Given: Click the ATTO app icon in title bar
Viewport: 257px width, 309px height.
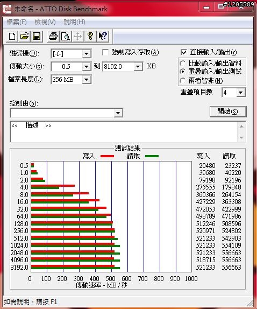Looking at the screenshot, I should click(x=7, y=9).
